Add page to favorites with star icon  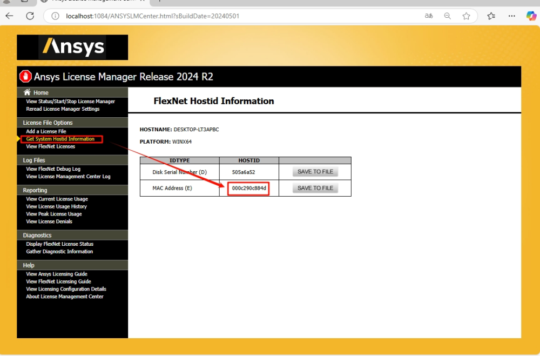point(466,16)
